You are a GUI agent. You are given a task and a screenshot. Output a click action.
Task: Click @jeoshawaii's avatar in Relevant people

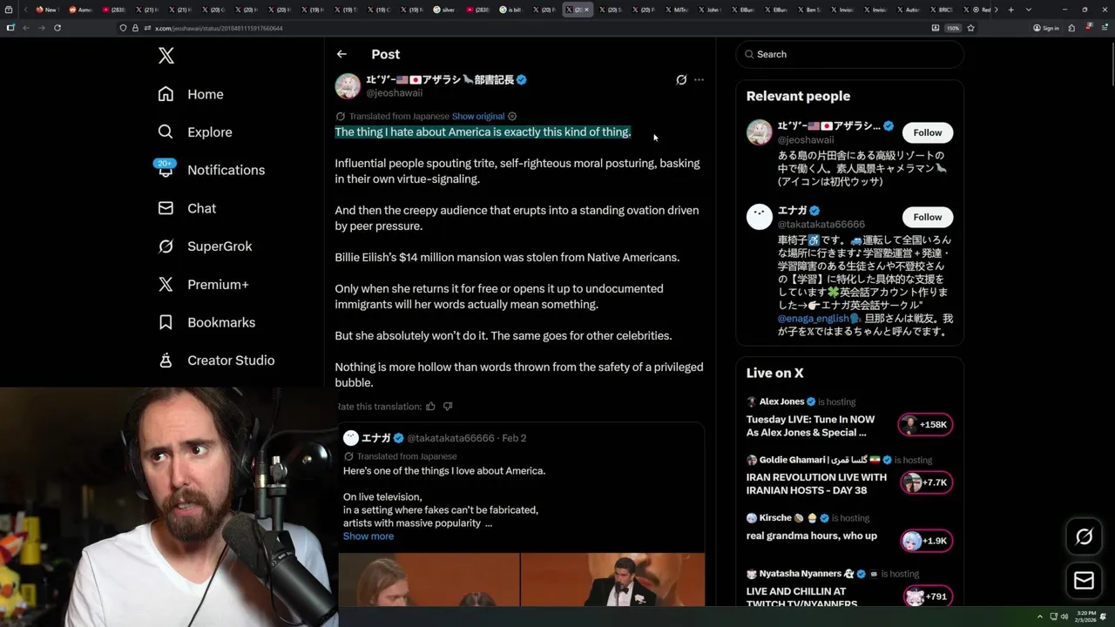(x=760, y=132)
